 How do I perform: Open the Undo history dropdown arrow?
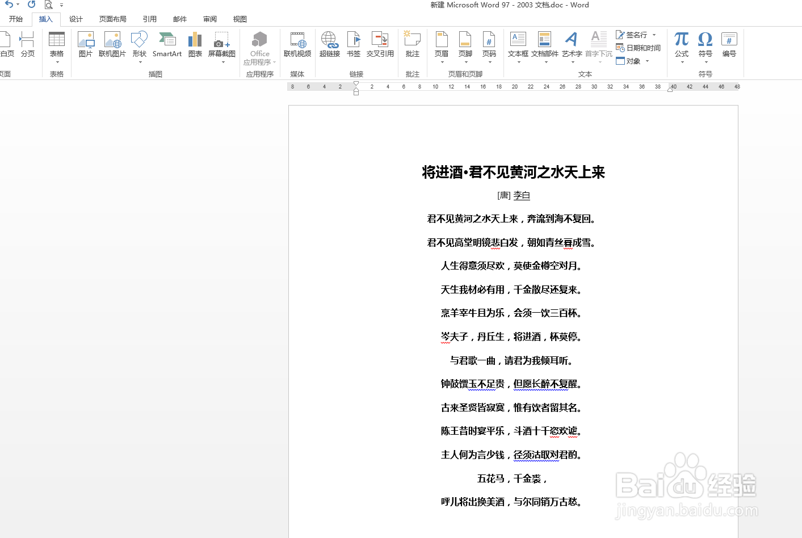point(18,5)
